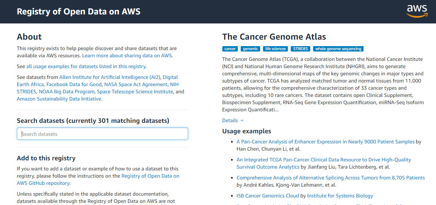This screenshot has width=436, height=205.
Task: Click author text Han Chen, Chunyan Li, et al.
Action: click(x=268, y=149)
